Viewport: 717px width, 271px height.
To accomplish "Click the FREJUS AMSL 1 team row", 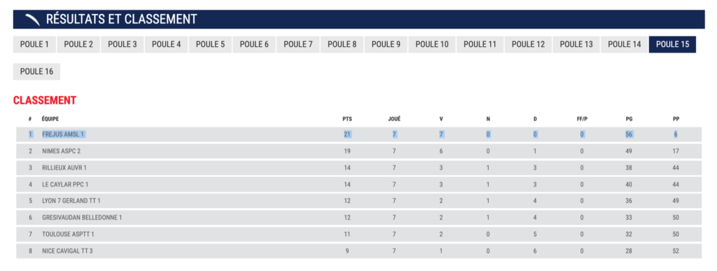I will tap(358, 134).
